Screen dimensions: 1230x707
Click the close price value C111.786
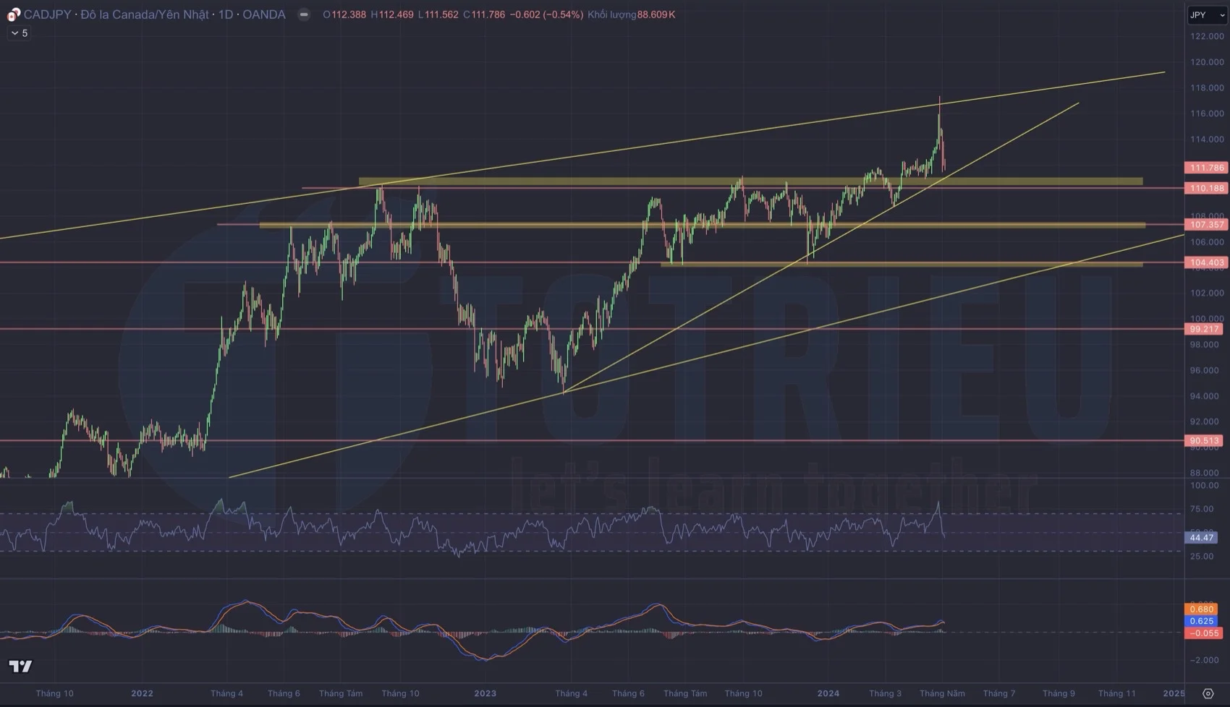click(484, 14)
